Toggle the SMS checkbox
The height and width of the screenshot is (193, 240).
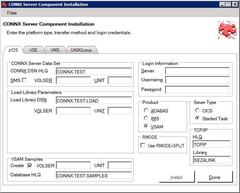point(24,80)
